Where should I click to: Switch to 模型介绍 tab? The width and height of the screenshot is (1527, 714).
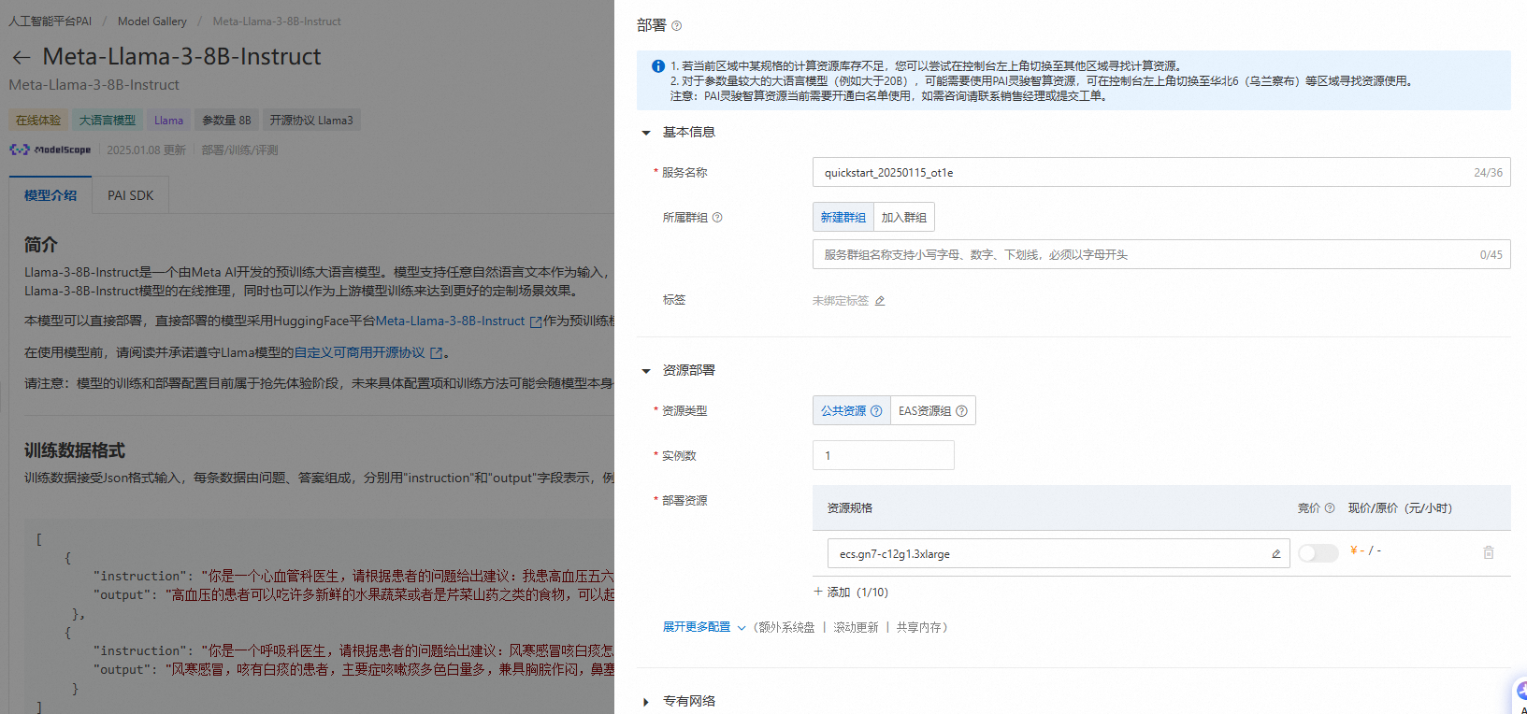(50, 195)
